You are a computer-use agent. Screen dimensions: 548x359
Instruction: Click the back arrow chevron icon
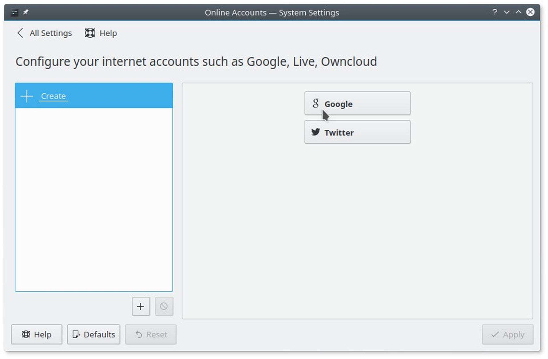(x=20, y=33)
